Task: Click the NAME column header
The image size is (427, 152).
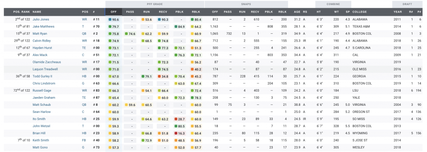Action: (x=37, y=12)
